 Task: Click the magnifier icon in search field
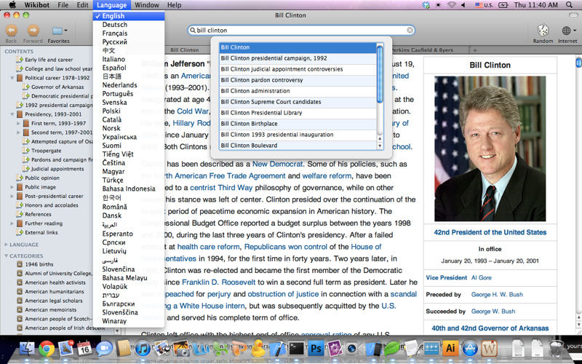tap(192, 30)
